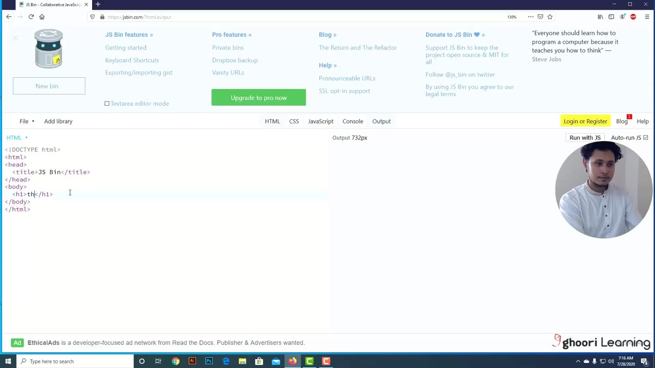The width and height of the screenshot is (655, 368).
Task: Open Cortana circle icon on taskbar
Action: pos(142,361)
